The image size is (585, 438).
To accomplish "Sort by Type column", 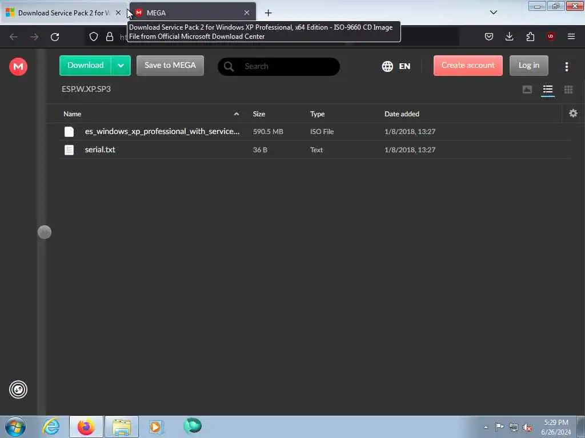I will coord(317,114).
